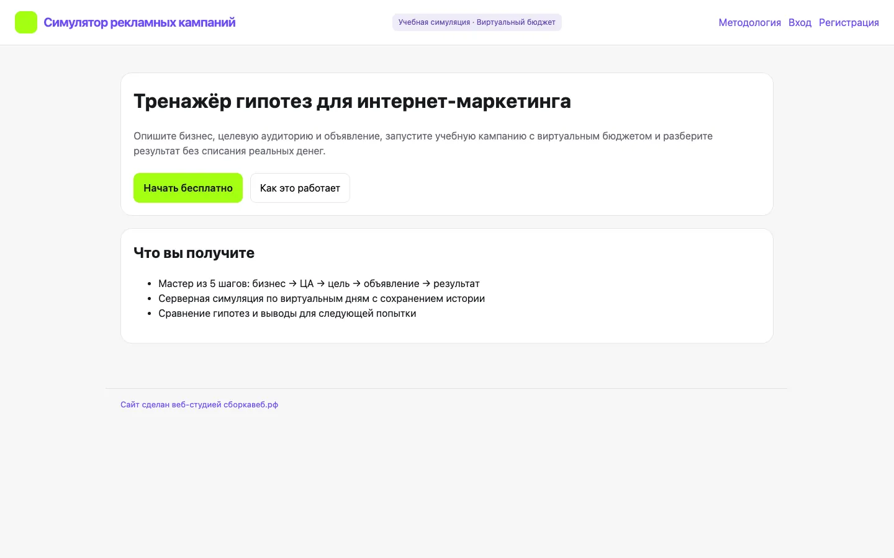Go to the Вход login link

point(800,22)
